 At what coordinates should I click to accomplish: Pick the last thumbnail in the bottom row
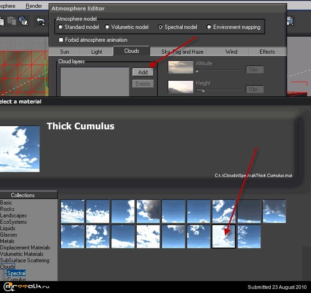coord(249,236)
